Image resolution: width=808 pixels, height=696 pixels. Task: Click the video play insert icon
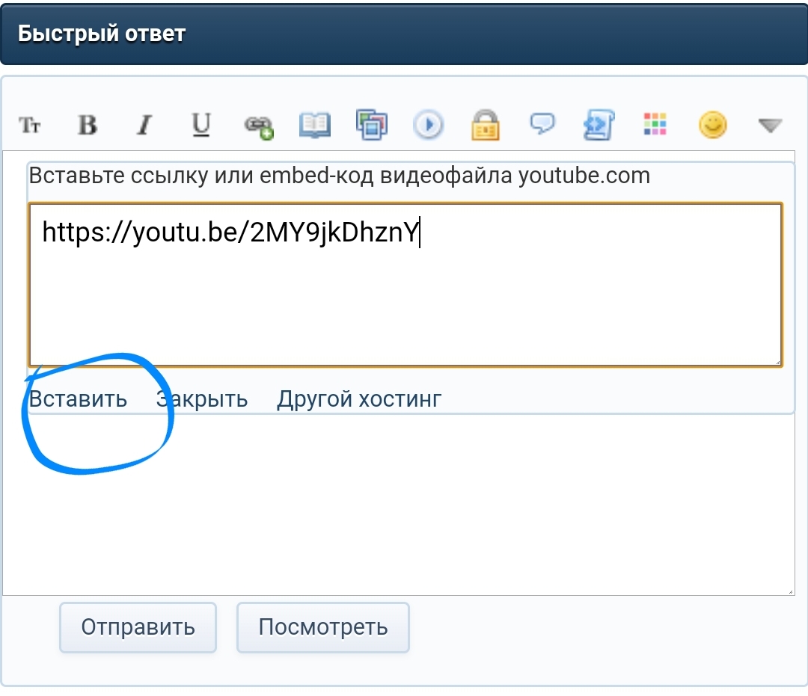[428, 125]
